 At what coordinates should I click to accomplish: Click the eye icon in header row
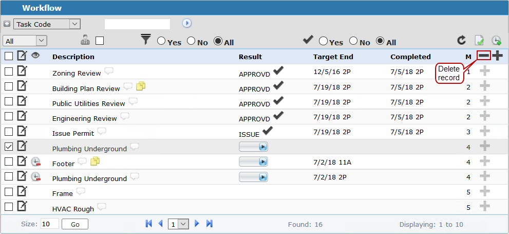tap(35, 56)
